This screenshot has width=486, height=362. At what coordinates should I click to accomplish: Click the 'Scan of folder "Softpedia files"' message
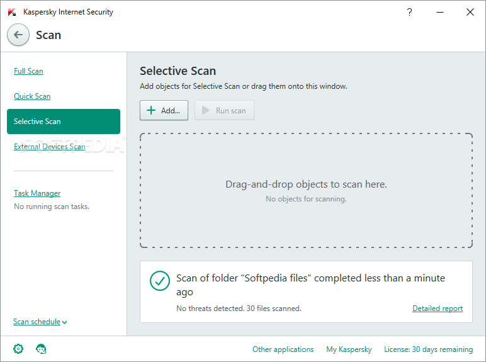point(310,285)
